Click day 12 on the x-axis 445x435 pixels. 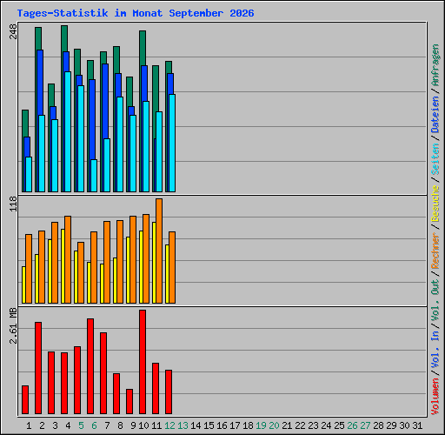(x=169, y=425)
